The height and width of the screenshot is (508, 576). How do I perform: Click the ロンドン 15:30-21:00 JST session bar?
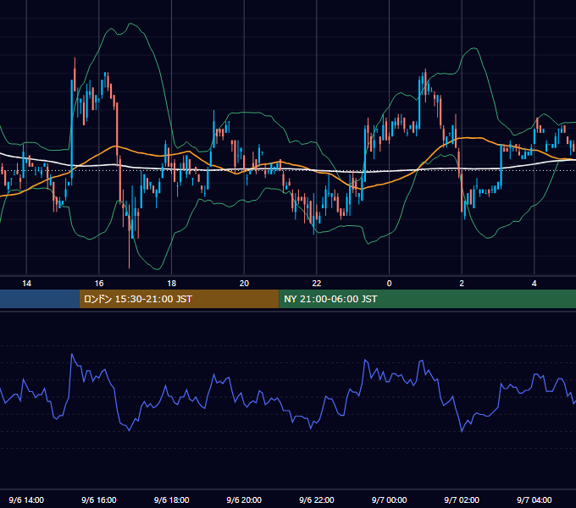179,299
